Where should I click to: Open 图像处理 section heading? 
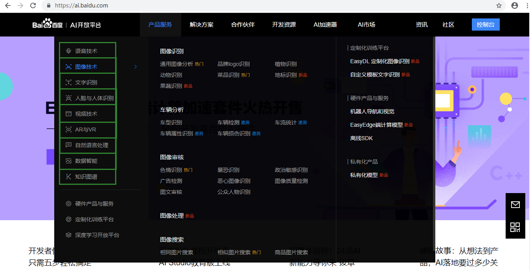[x=172, y=216]
